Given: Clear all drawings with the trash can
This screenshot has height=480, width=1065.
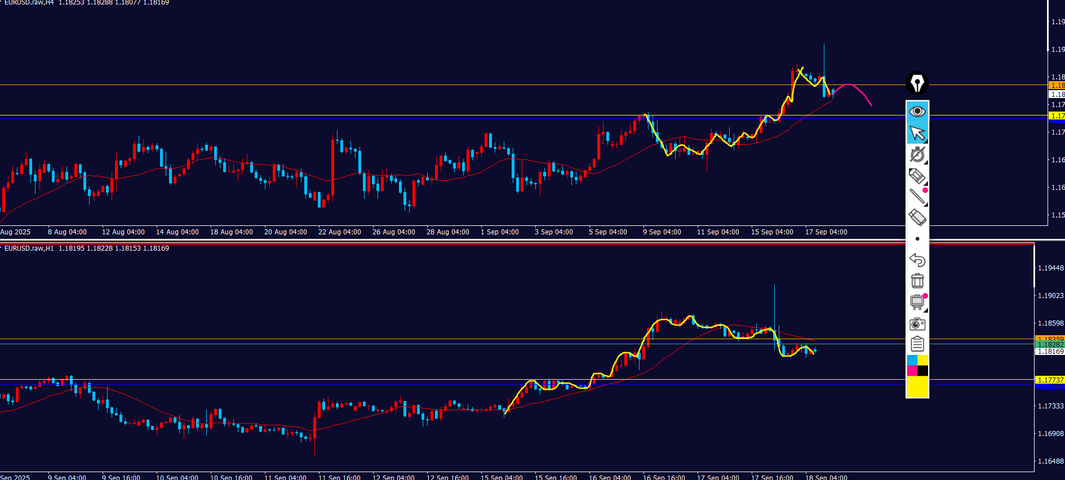Looking at the screenshot, I should (917, 281).
